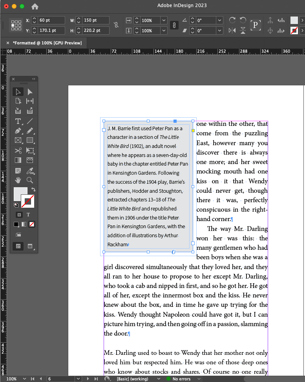Collapse the Tools panel with double chevrons
The width and height of the screenshot is (305, 382).
34,79
